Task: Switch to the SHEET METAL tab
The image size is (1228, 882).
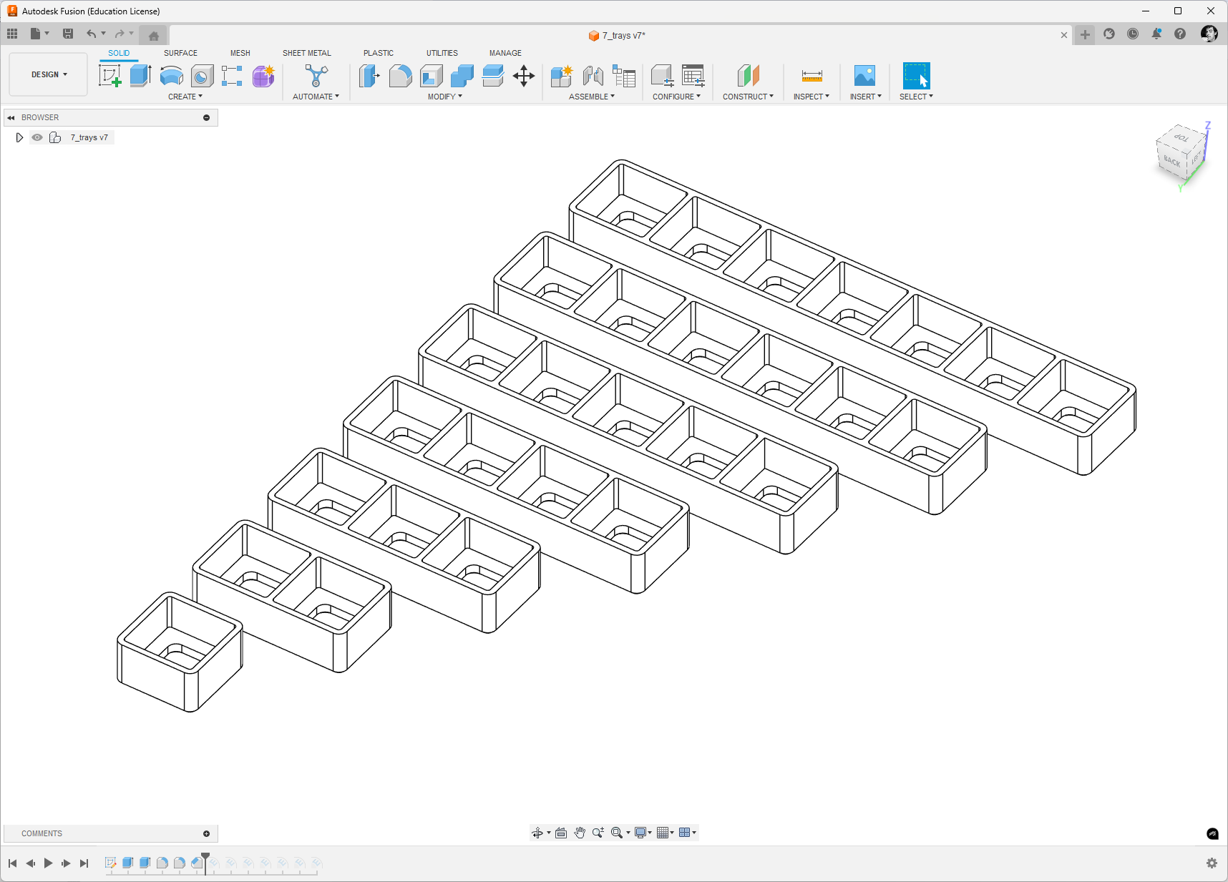Action: pos(307,53)
